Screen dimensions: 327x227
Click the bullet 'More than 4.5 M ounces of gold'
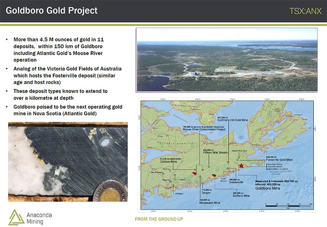59,50
